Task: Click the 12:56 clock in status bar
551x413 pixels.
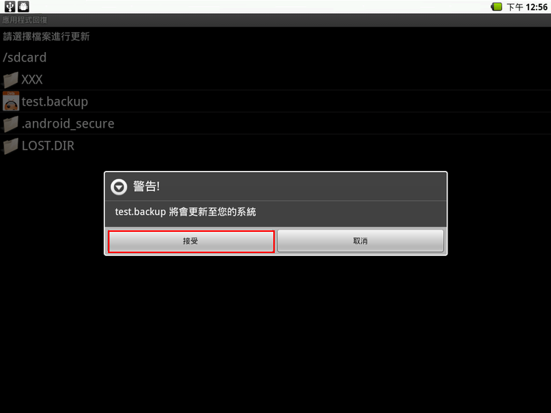Action: 536,7
